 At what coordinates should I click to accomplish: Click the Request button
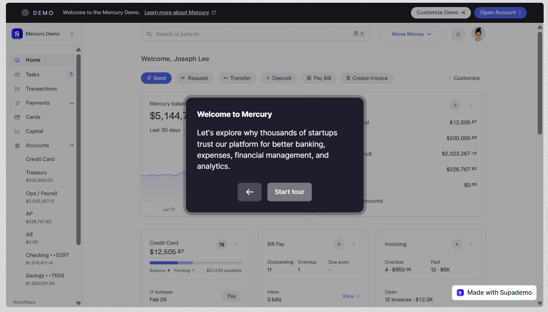coord(194,78)
